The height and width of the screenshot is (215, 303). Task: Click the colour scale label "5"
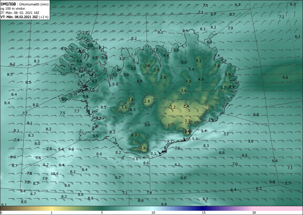click(102, 213)
